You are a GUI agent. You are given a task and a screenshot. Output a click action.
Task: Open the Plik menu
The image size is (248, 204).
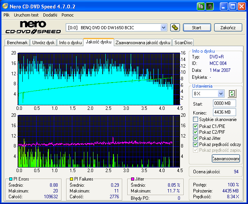click(x=7, y=15)
